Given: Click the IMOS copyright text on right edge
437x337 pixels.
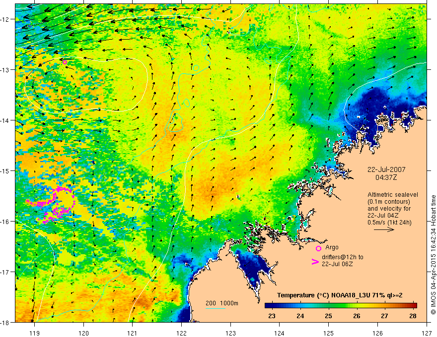Looking at the screenshot, I should click(433, 255).
